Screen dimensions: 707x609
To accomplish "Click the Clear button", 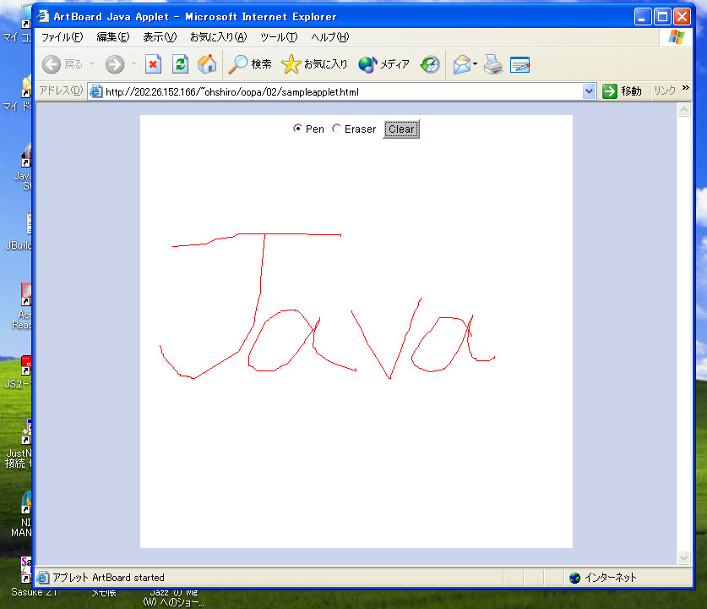I will tap(401, 129).
